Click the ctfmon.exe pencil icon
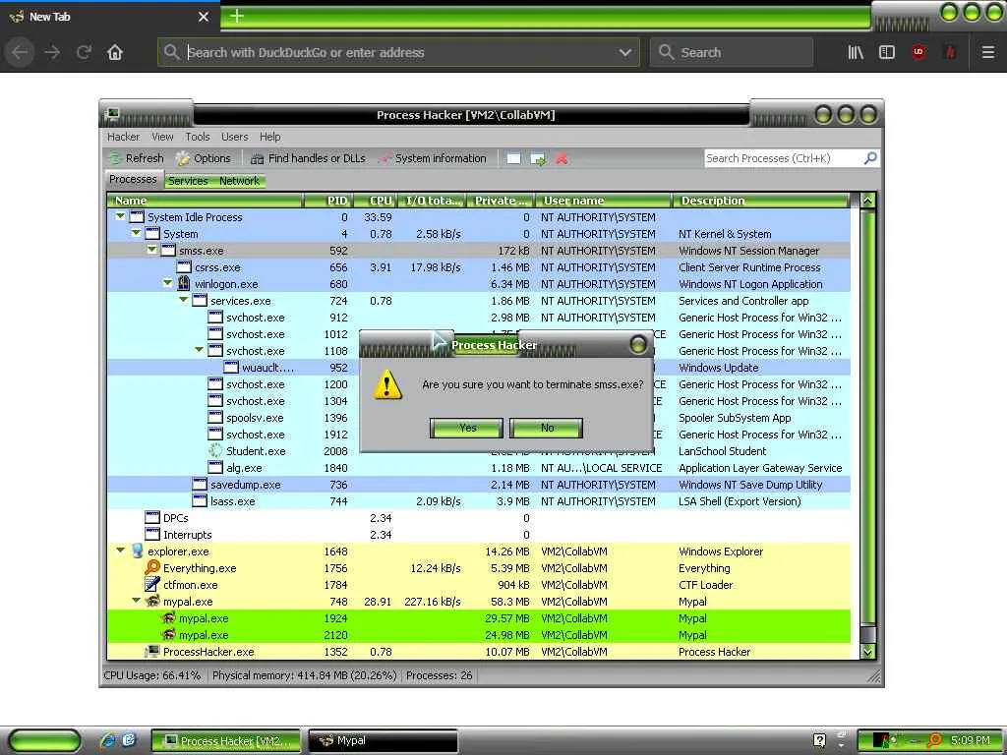This screenshot has width=1007, height=755. click(152, 584)
